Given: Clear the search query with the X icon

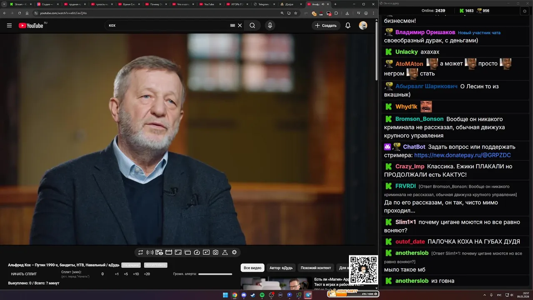Looking at the screenshot, I should pos(240,25).
